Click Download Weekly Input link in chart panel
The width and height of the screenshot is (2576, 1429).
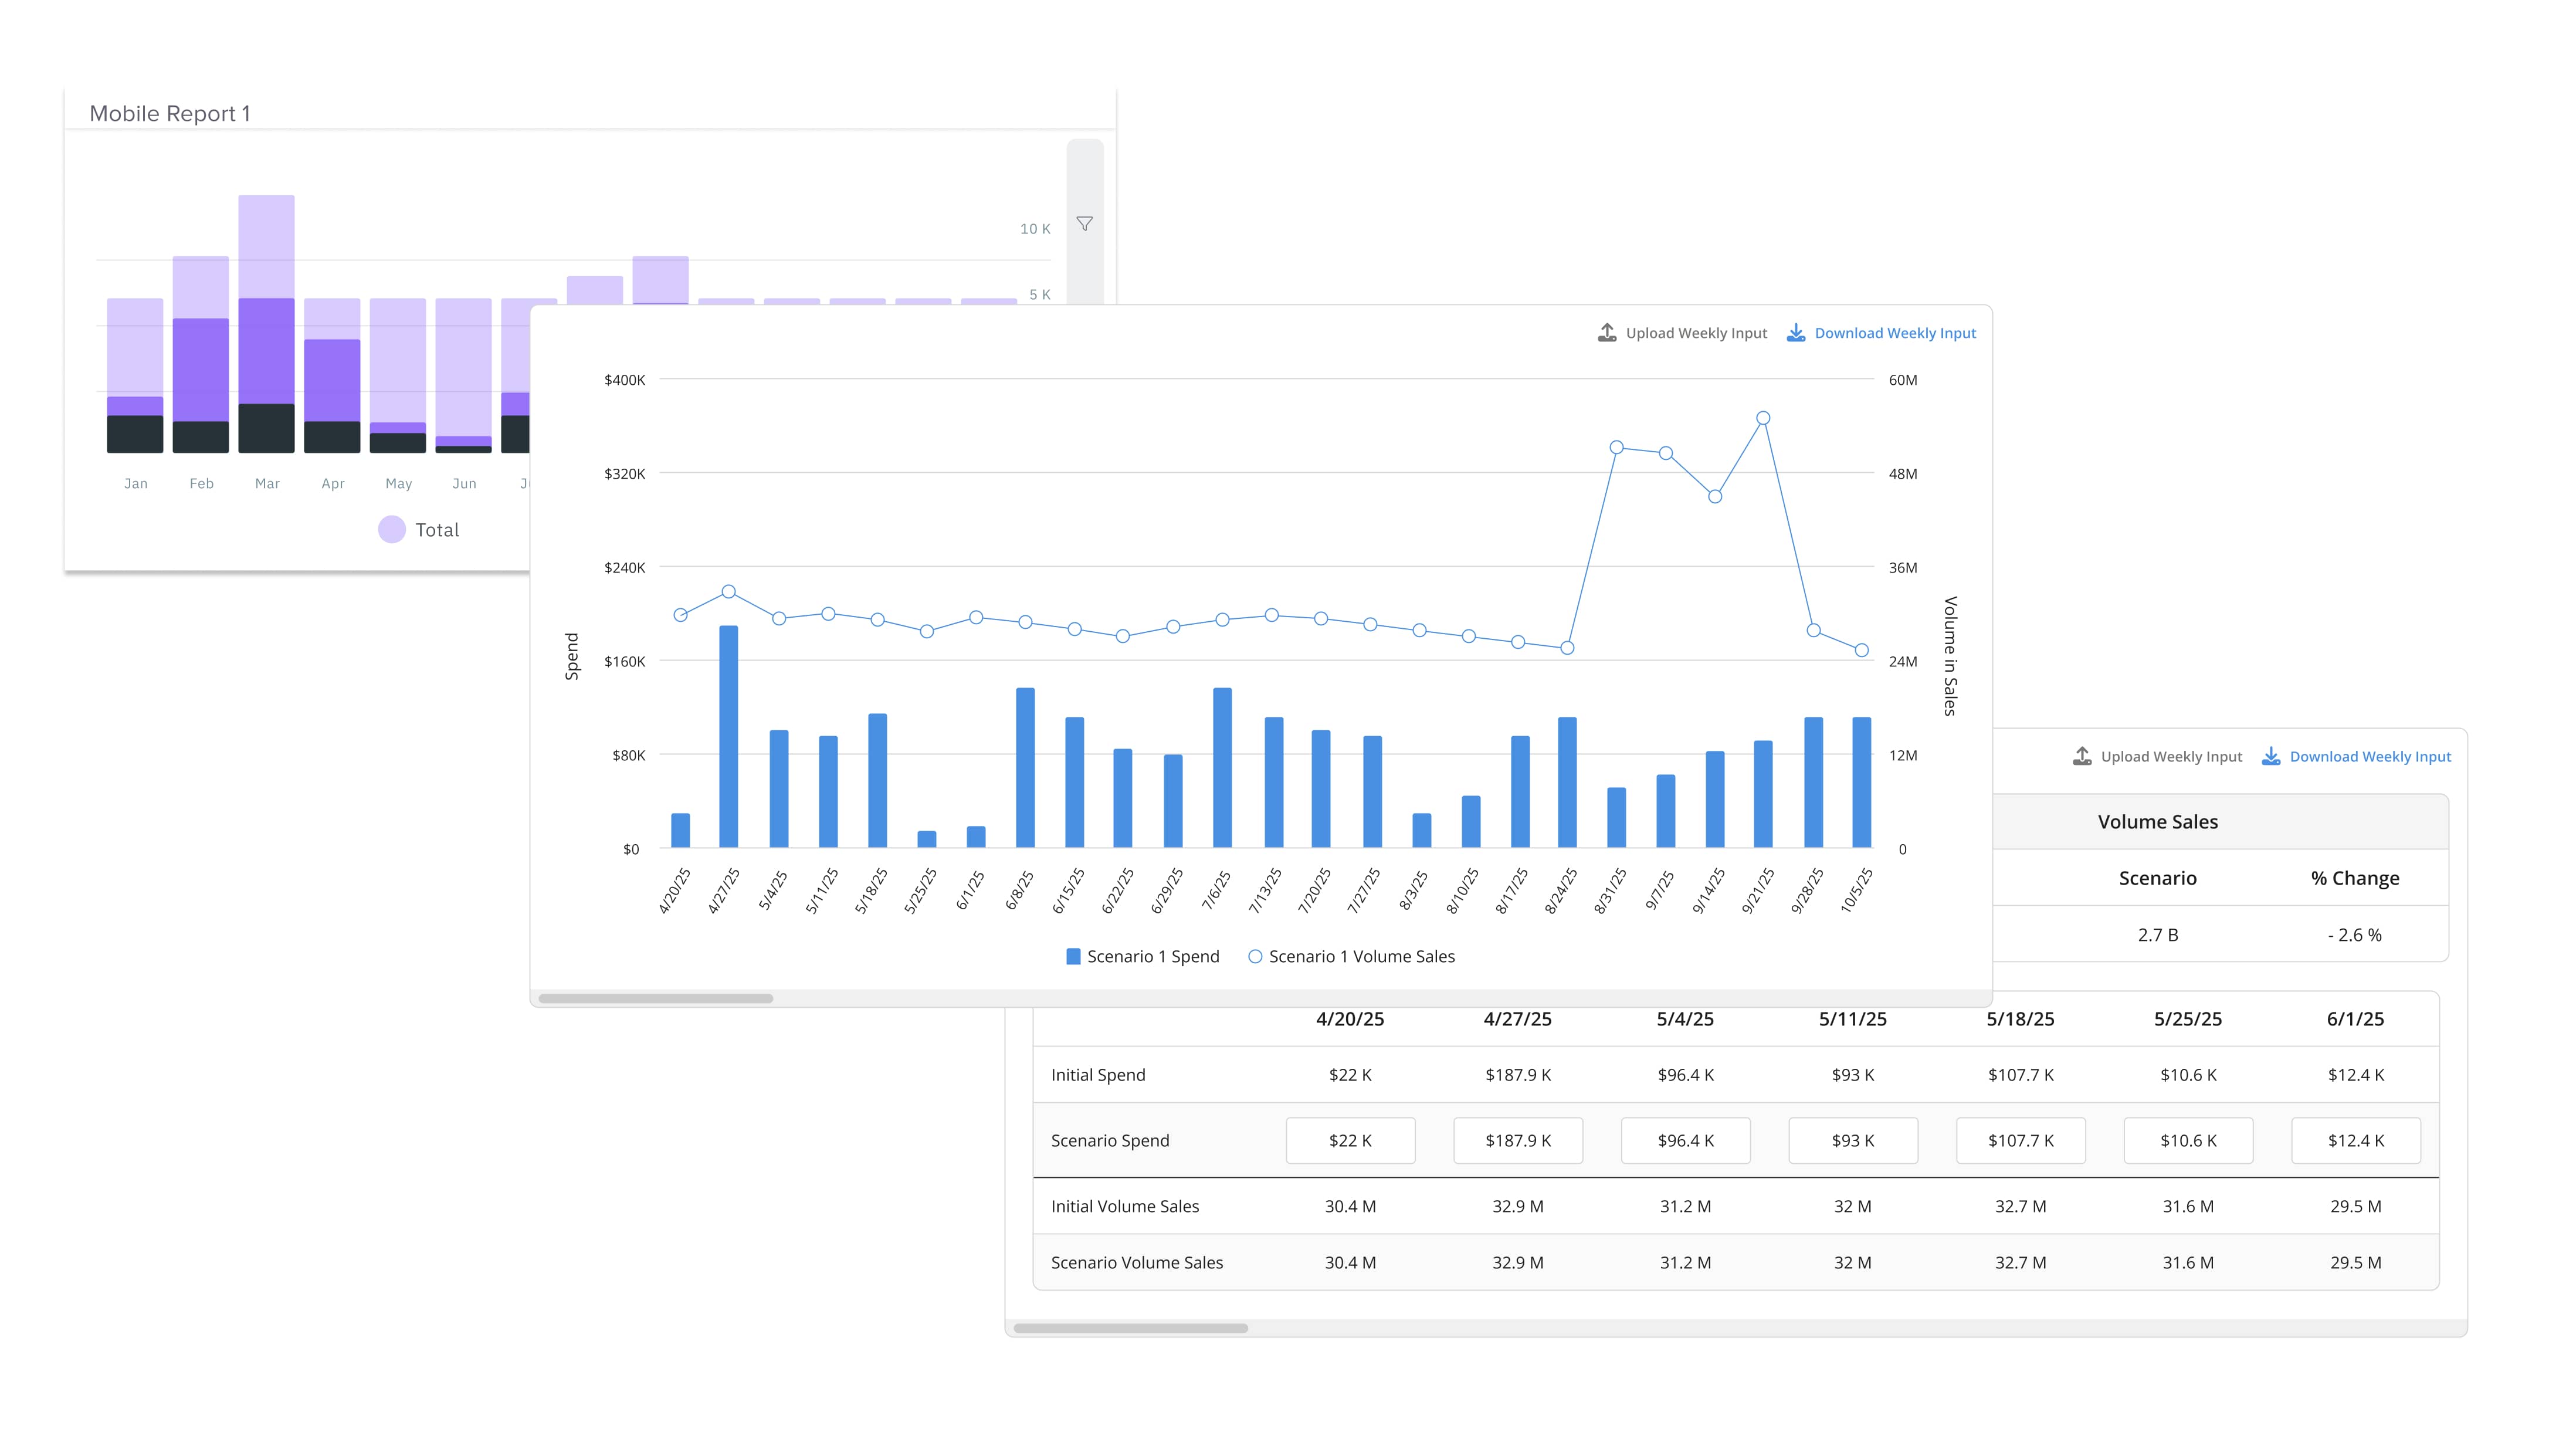click(1894, 333)
